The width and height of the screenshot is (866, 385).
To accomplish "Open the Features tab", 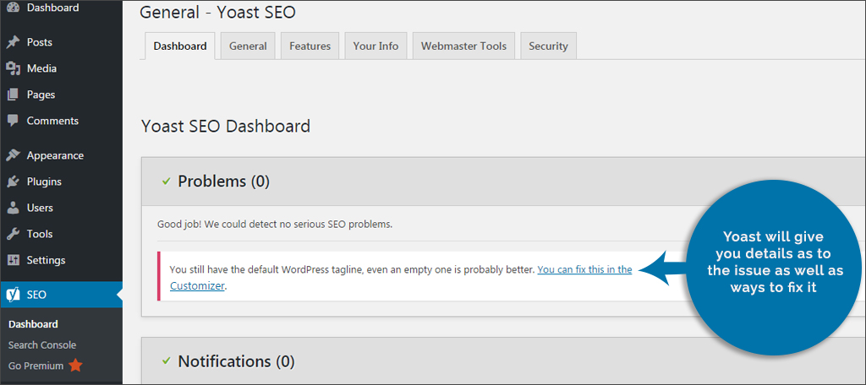I will coord(310,46).
